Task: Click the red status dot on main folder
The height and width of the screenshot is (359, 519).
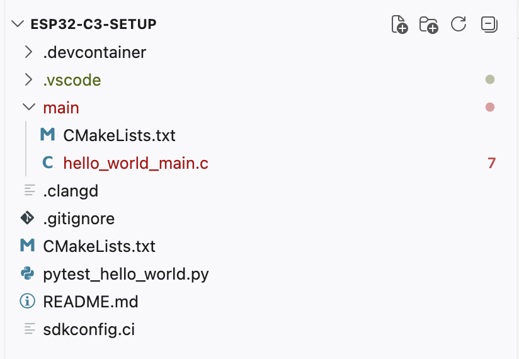Action: tap(490, 107)
